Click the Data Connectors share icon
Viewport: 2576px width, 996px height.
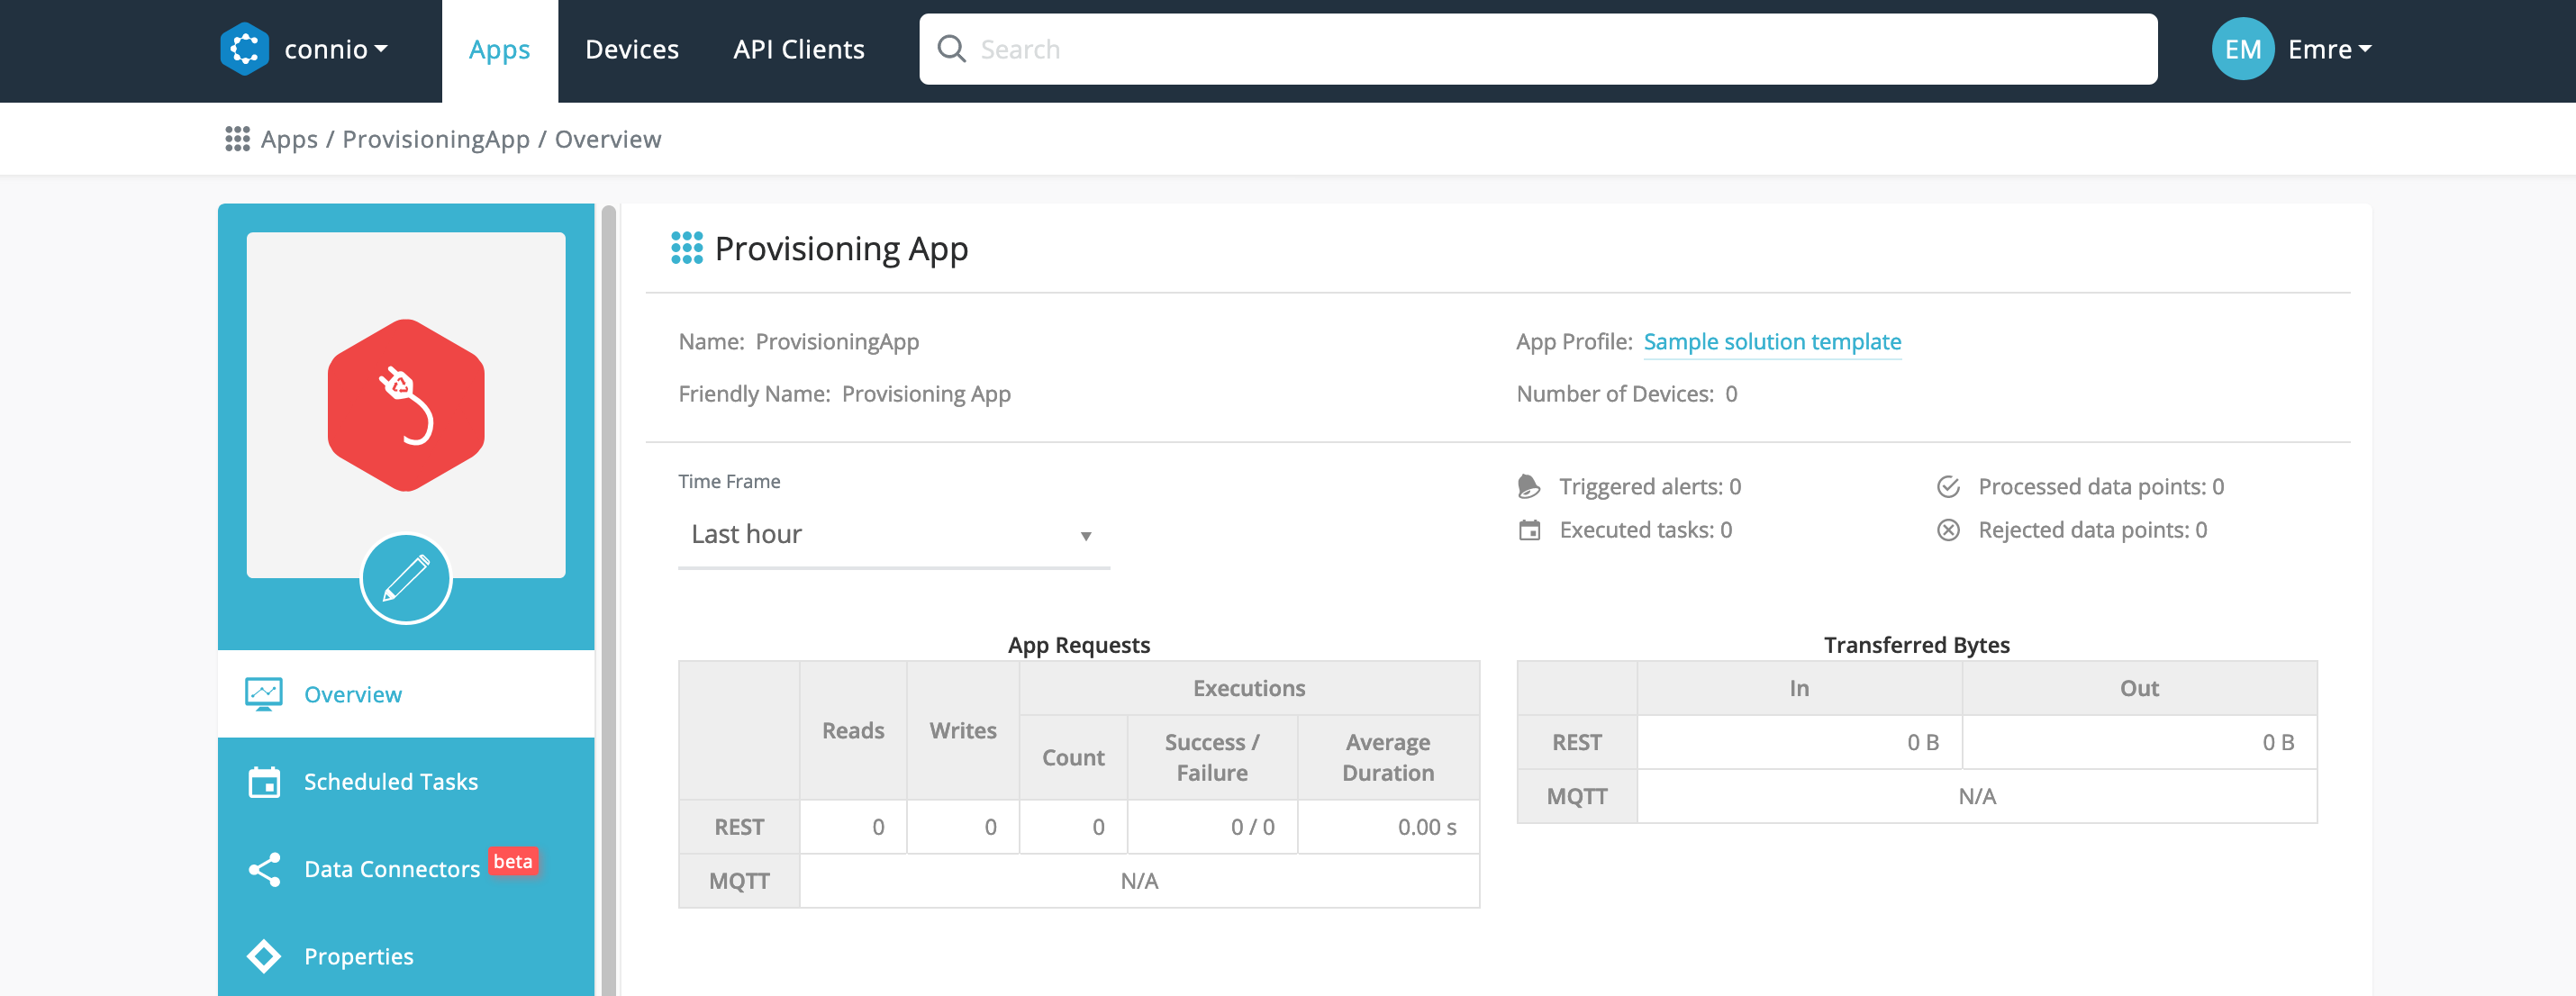[264, 869]
